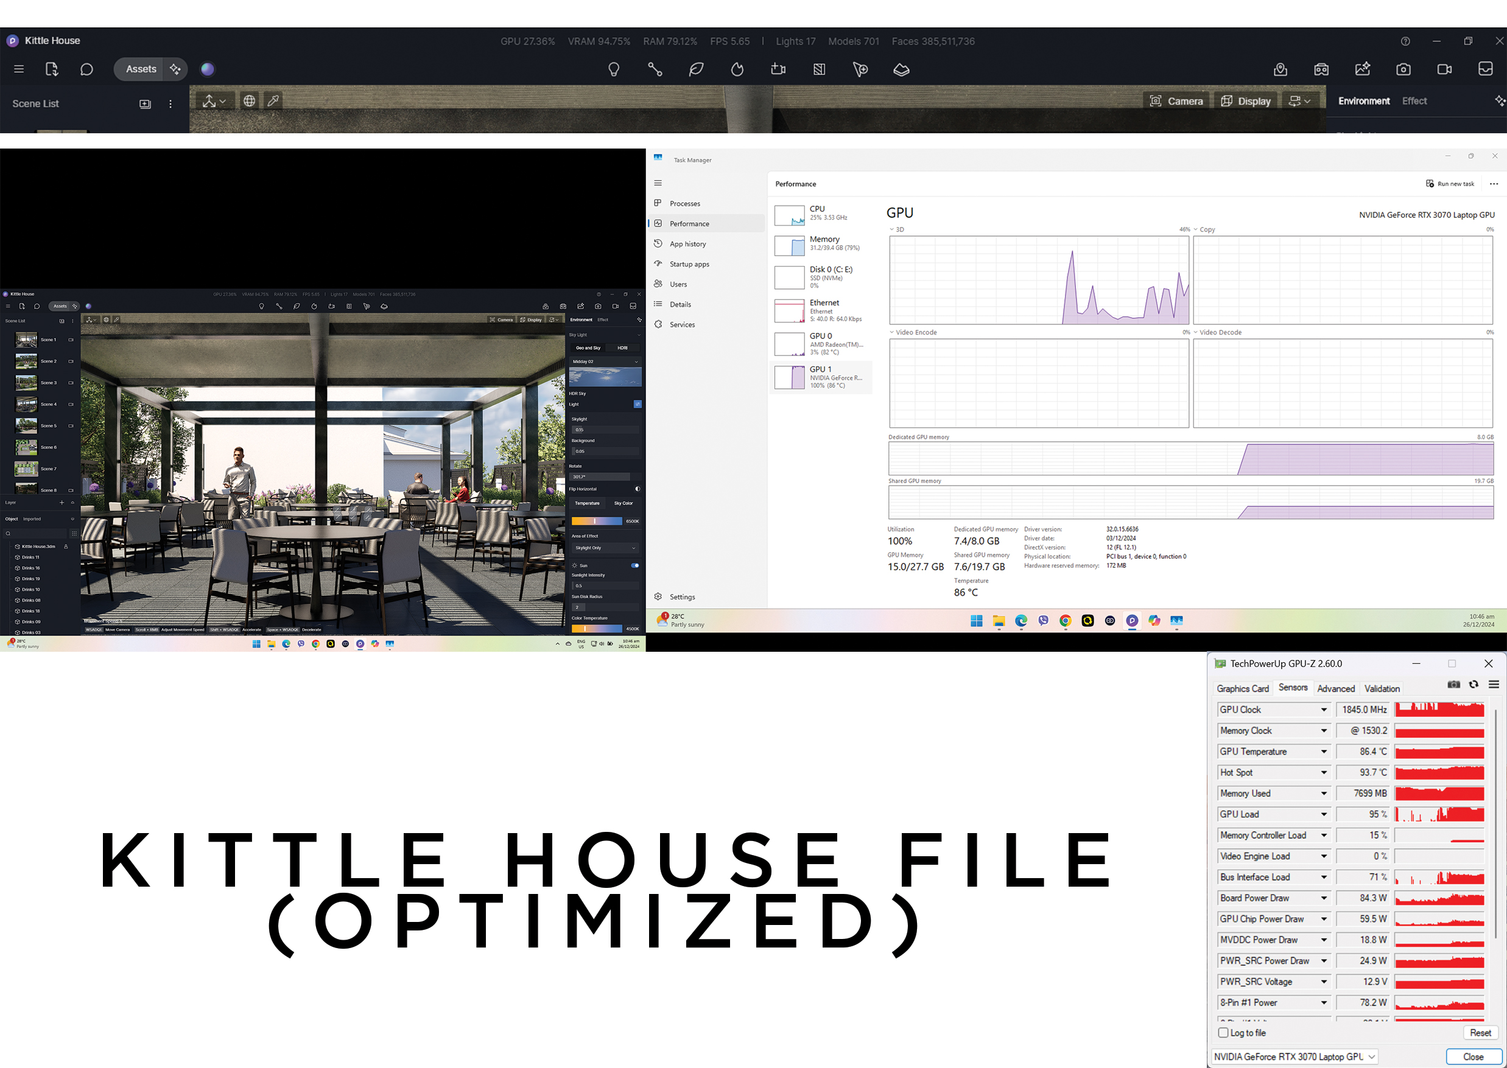This screenshot has width=1507, height=1068.
Task: Click AI sparkle icon beside Assets in enlarged header
Action: pyautogui.click(x=175, y=69)
